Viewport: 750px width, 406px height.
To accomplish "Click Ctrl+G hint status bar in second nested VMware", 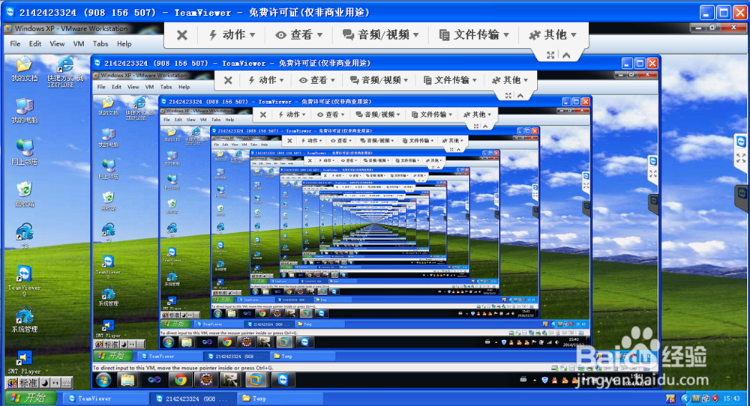I will pos(183,368).
